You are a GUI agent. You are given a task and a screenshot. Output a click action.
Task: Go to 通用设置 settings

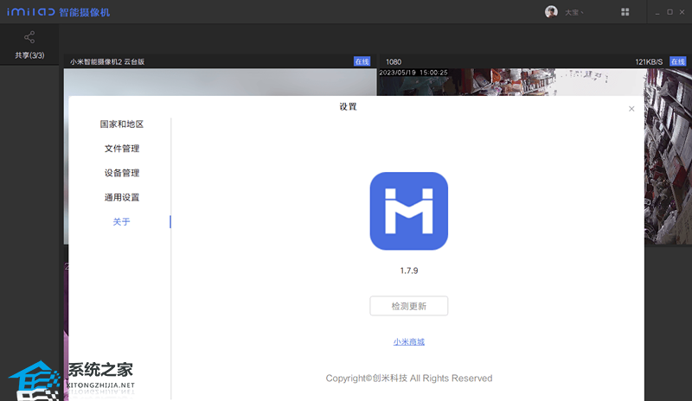[121, 197]
